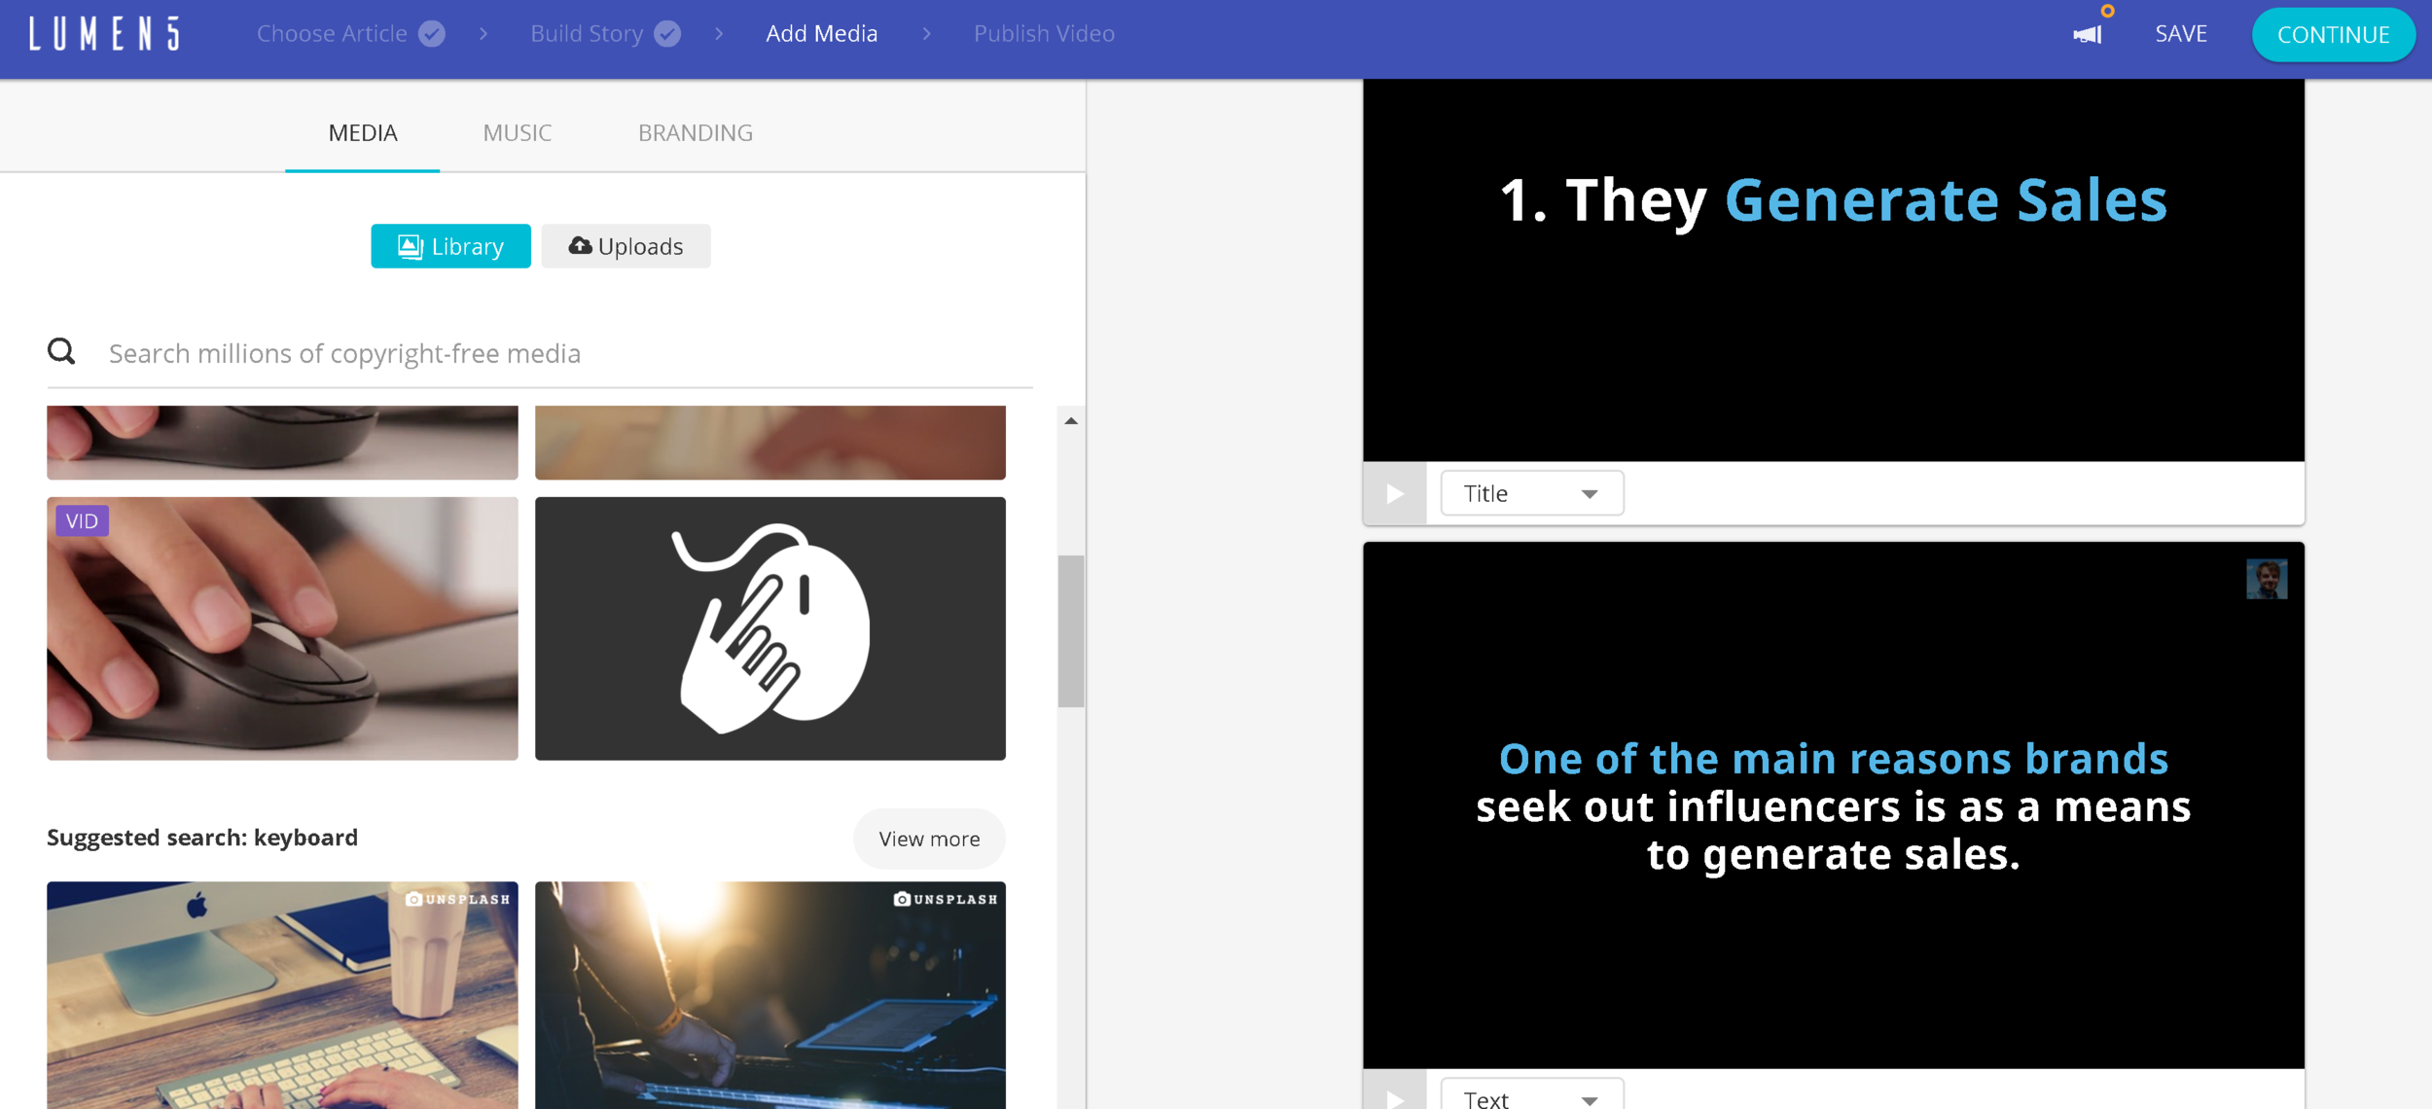Image resolution: width=2432 pixels, height=1109 pixels.
Task: Click the CONTINUE button
Action: (x=2333, y=35)
